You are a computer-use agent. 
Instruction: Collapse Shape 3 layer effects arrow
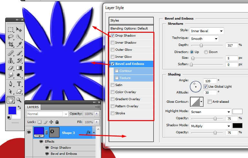94,133
